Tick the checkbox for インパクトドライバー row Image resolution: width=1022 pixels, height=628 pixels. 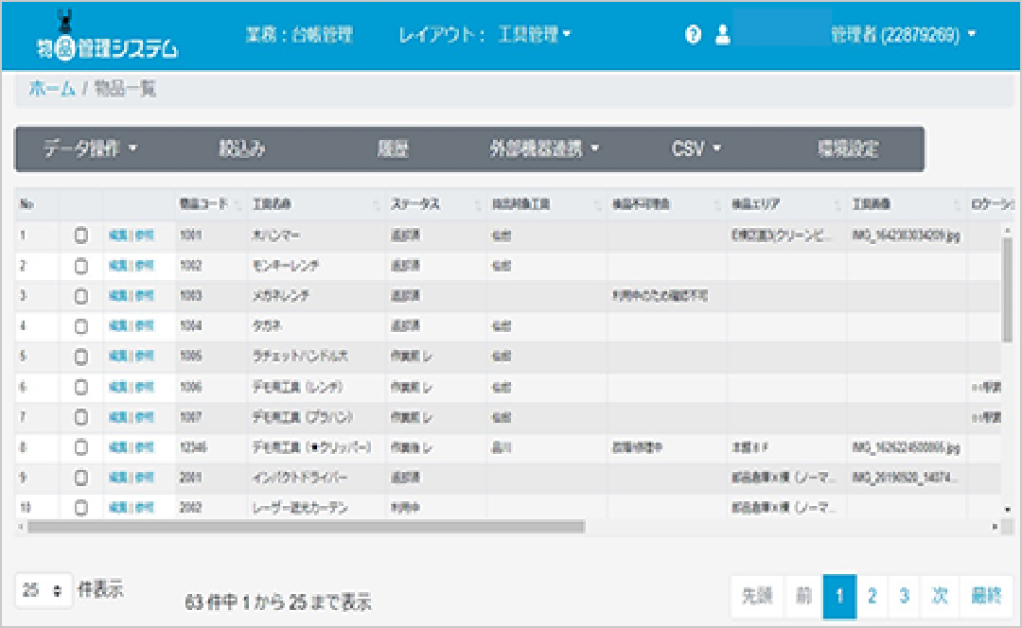point(81,478)
